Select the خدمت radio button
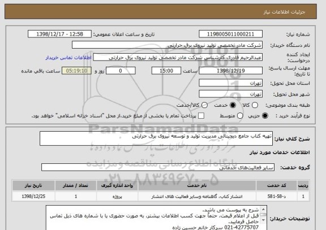326x230 pixels. pos(233,105)
